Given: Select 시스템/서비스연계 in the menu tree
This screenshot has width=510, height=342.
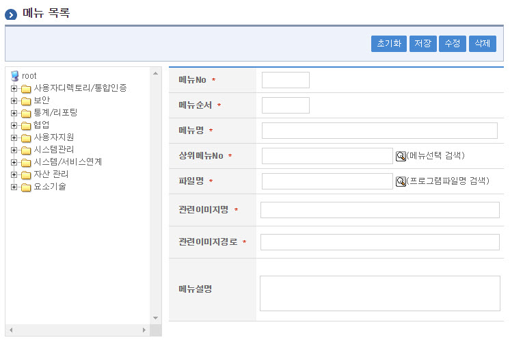Looking at the screenshot, I should [x=68, y=162].
